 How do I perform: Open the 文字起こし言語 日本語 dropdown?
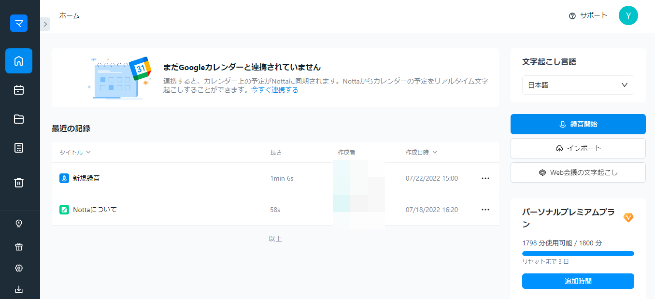[x=578, y=85]
